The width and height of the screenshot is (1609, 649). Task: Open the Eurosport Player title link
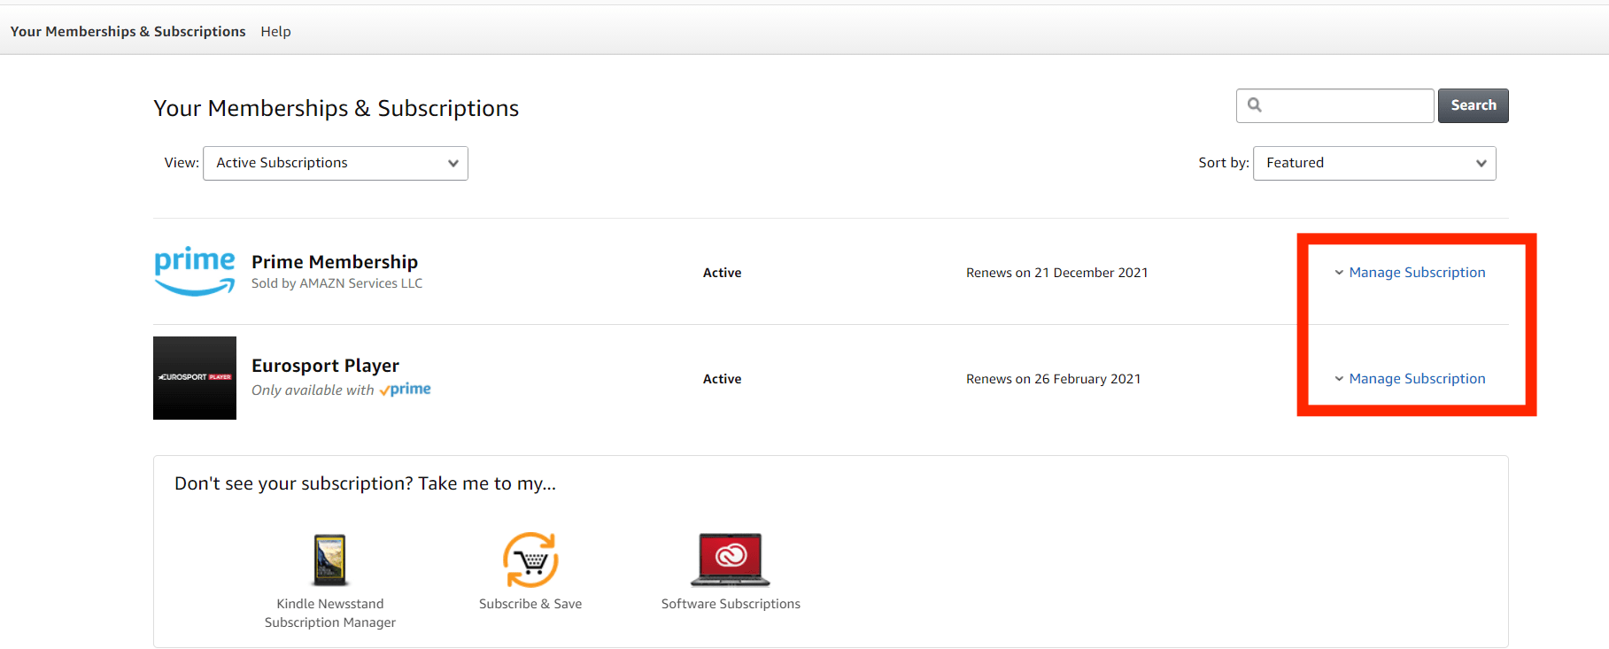pos(325,366)
